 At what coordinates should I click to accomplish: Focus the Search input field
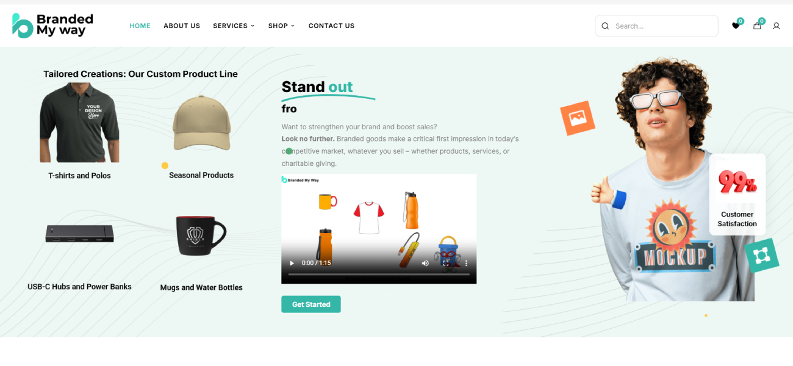[656, 26]
